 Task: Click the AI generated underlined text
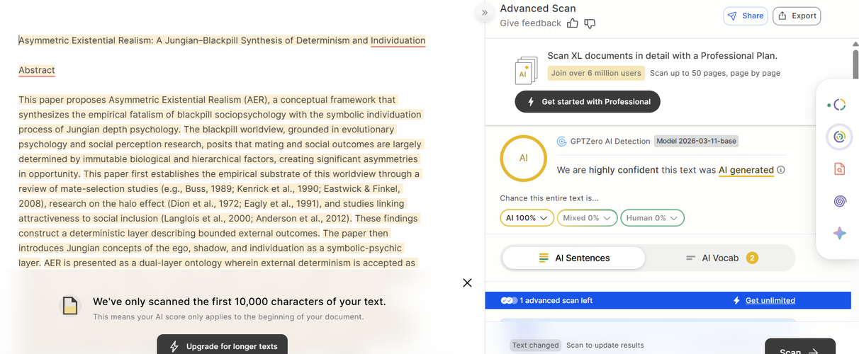pos(746,170)
